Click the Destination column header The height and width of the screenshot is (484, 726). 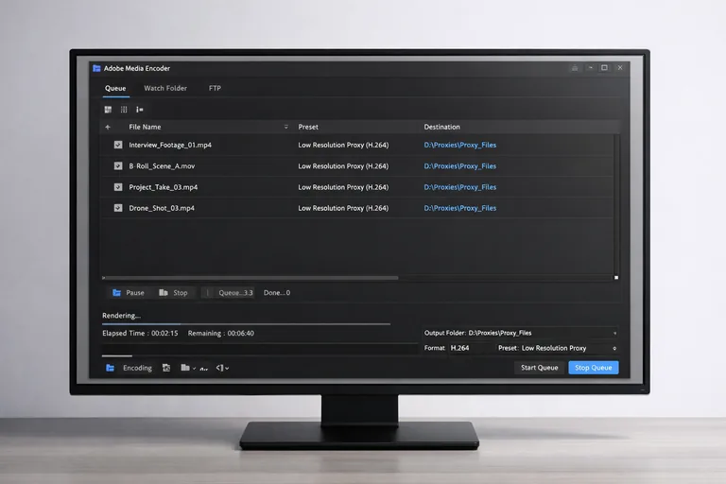[441, 127]
